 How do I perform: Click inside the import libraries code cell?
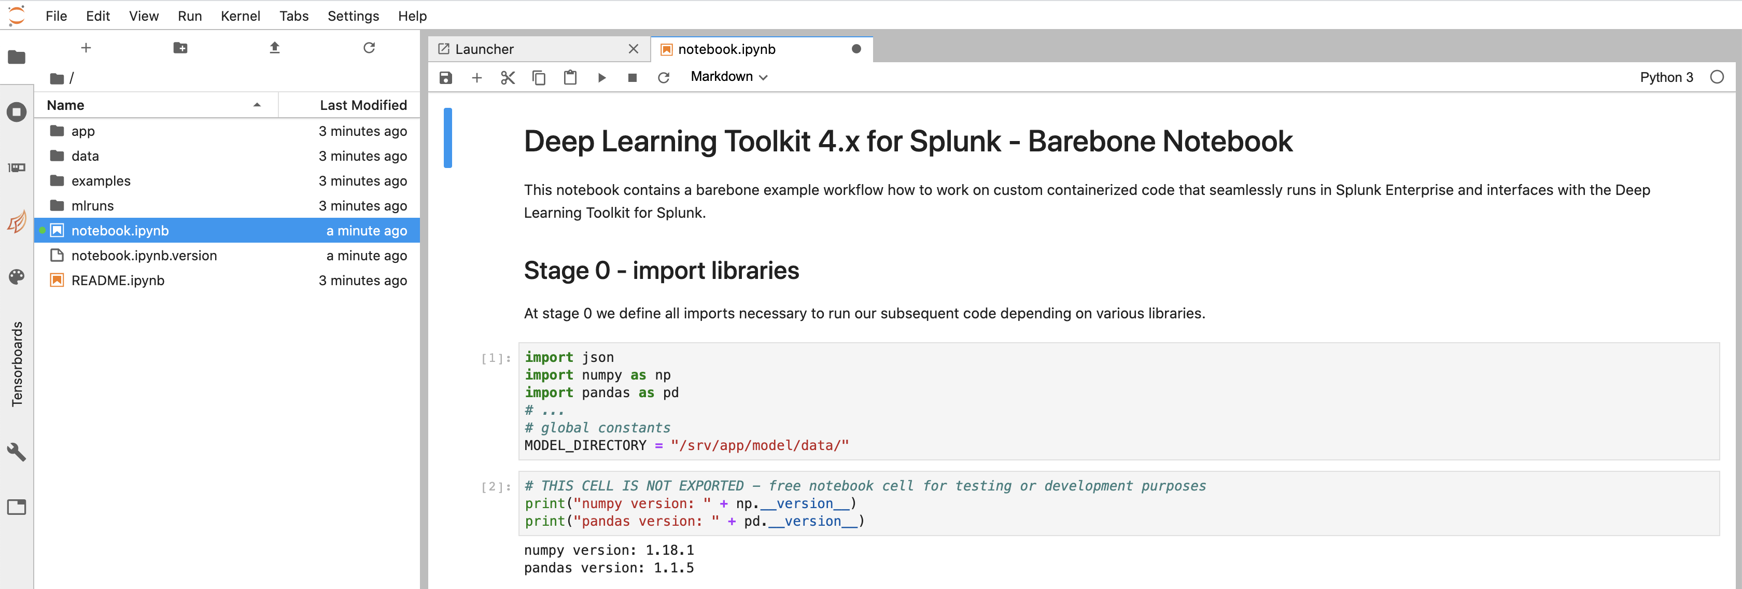coord(1118,401)
